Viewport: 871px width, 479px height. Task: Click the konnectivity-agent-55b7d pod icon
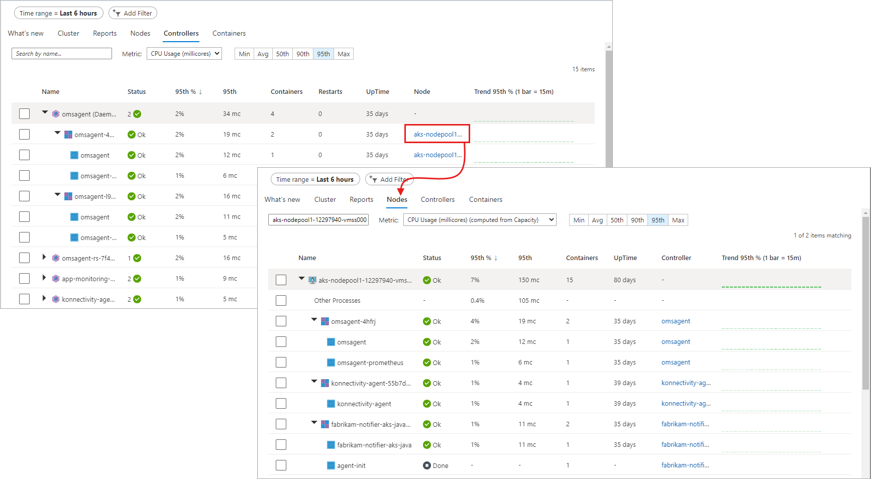click(x=325, y=383)
